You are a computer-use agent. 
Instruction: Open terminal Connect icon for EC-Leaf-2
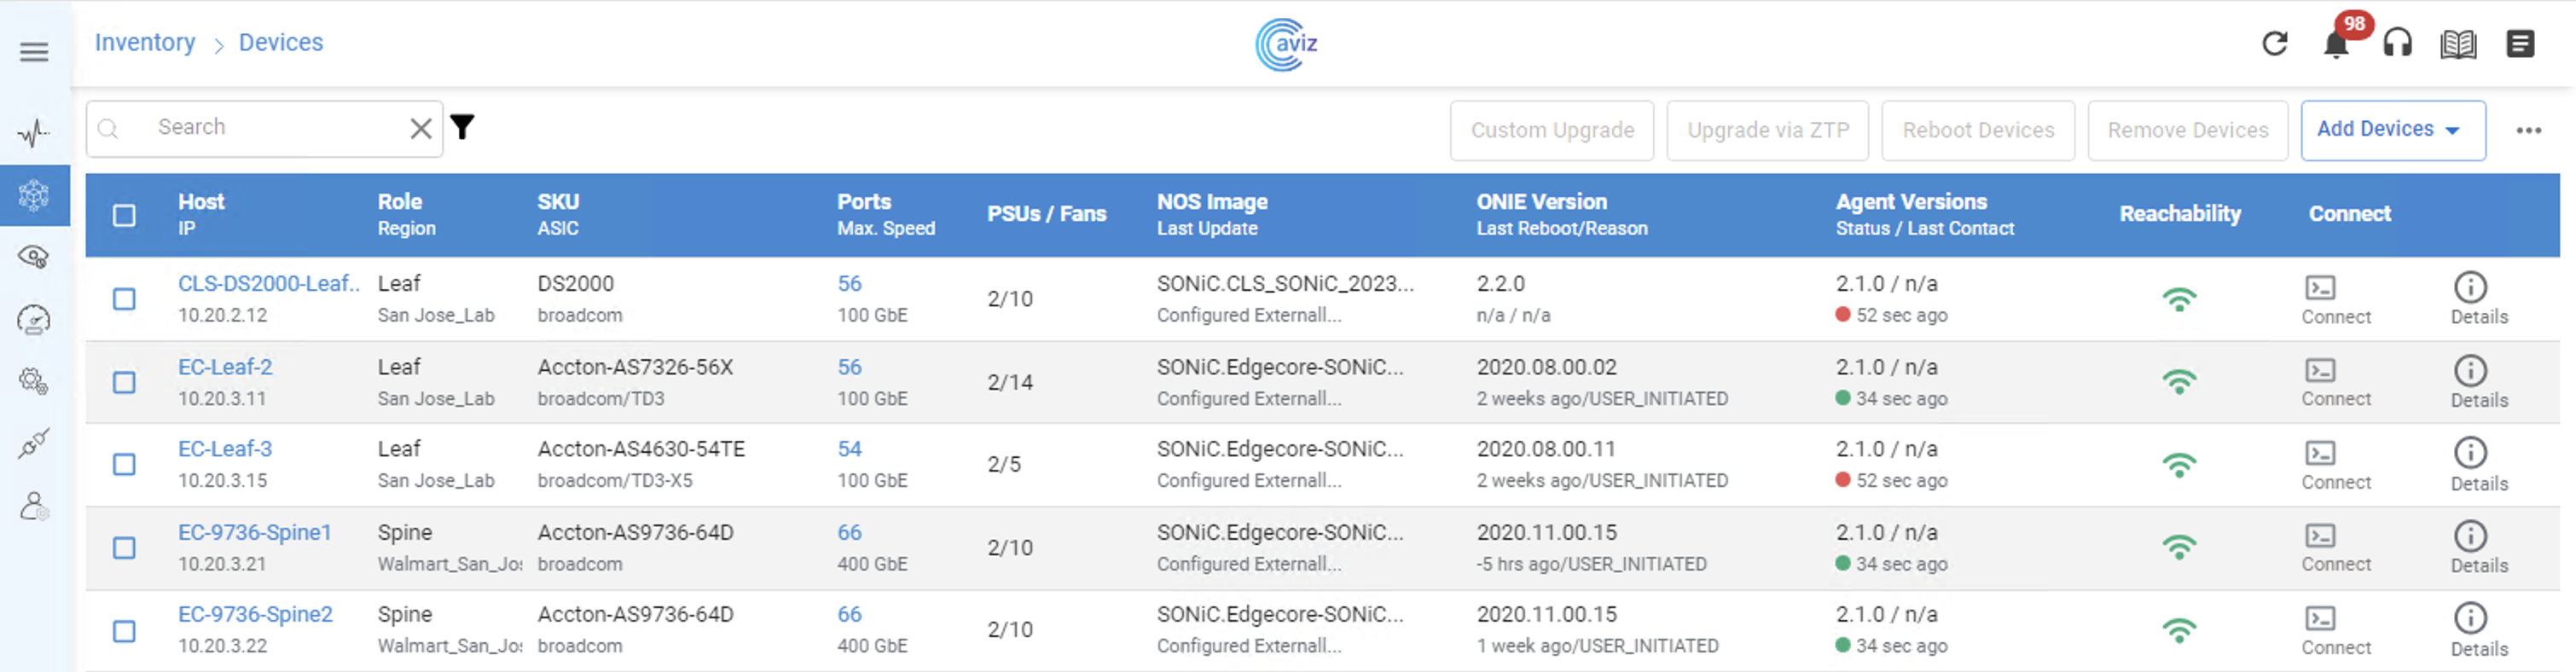point(2320,371)
